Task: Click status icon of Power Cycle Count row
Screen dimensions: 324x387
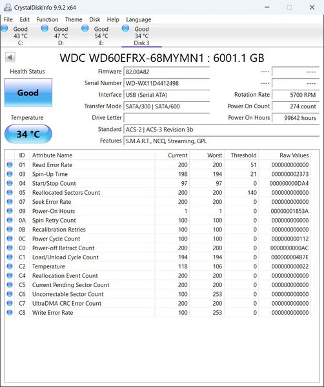Action: coord(10,239)
